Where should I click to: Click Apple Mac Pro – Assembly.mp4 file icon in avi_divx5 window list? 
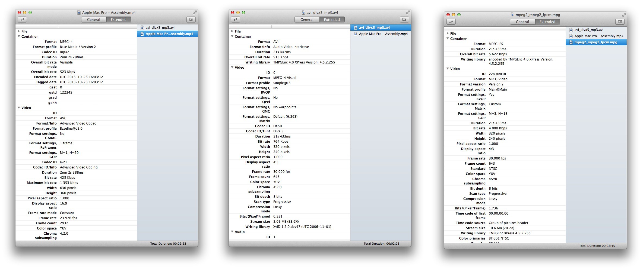coord(356,34)
